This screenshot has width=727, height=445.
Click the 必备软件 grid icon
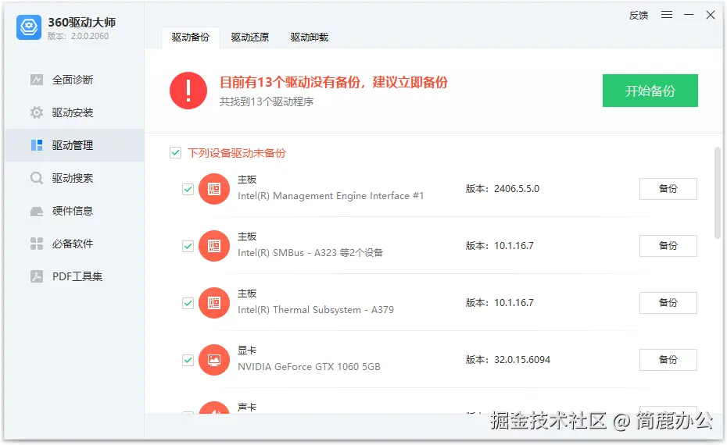click(37, 244)
